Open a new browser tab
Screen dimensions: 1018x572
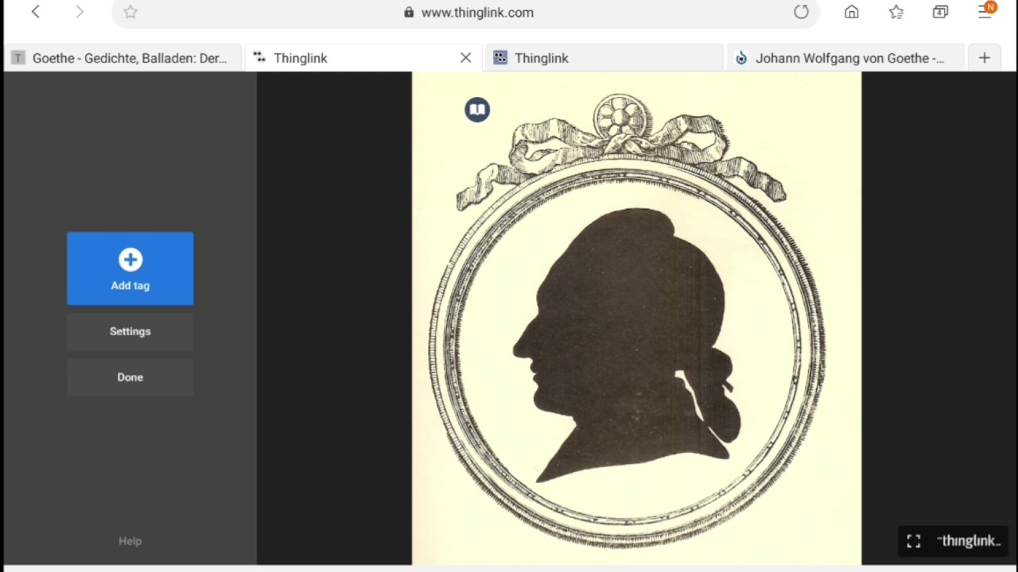(985, 58)
